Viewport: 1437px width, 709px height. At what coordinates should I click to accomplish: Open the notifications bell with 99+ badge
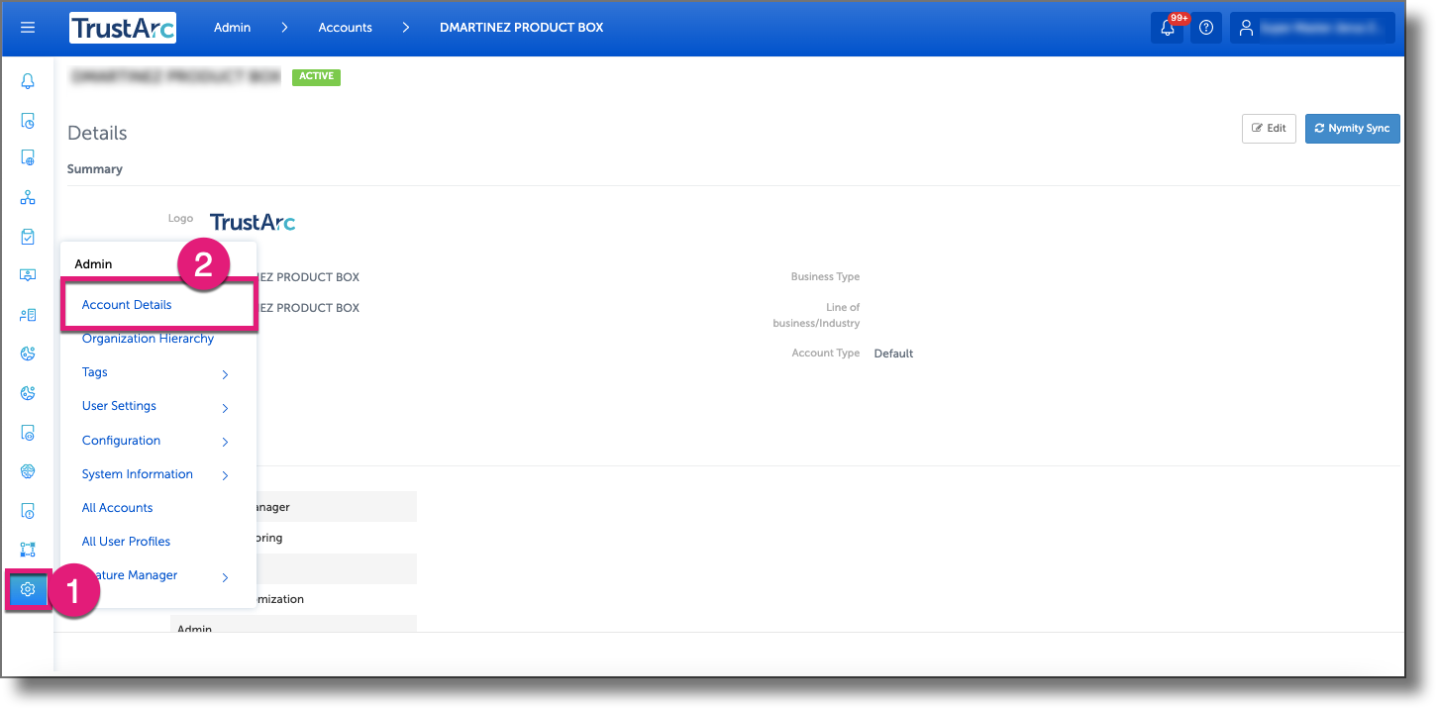[1167, 27]
